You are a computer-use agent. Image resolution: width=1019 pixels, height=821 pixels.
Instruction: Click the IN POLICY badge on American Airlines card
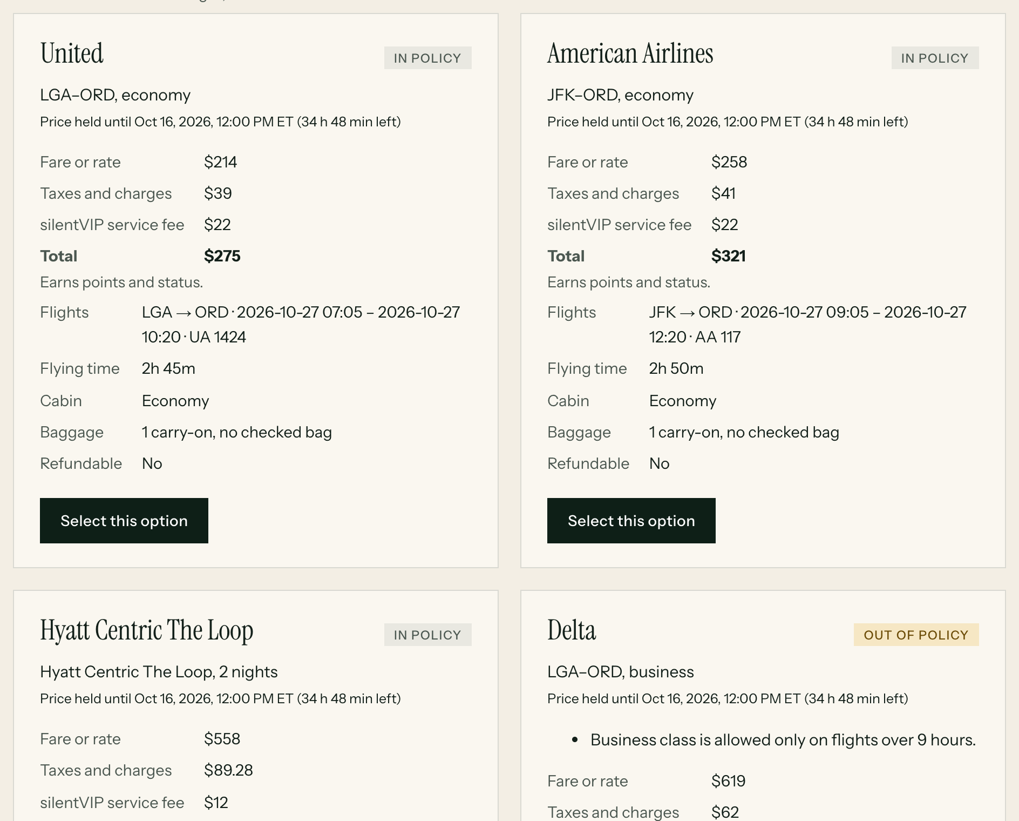[x=935, y=58]
